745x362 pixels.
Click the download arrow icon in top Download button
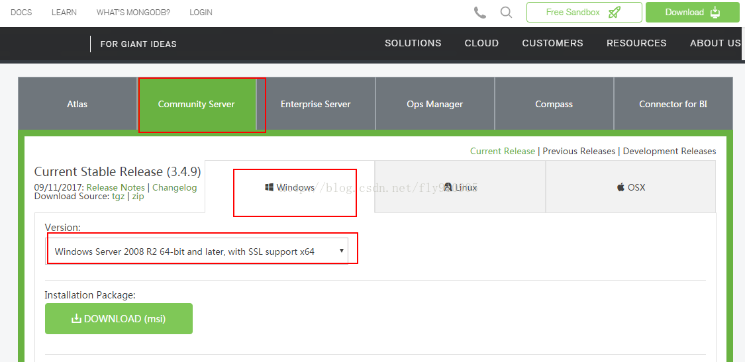pyautogui.click(x=715, y=13)
